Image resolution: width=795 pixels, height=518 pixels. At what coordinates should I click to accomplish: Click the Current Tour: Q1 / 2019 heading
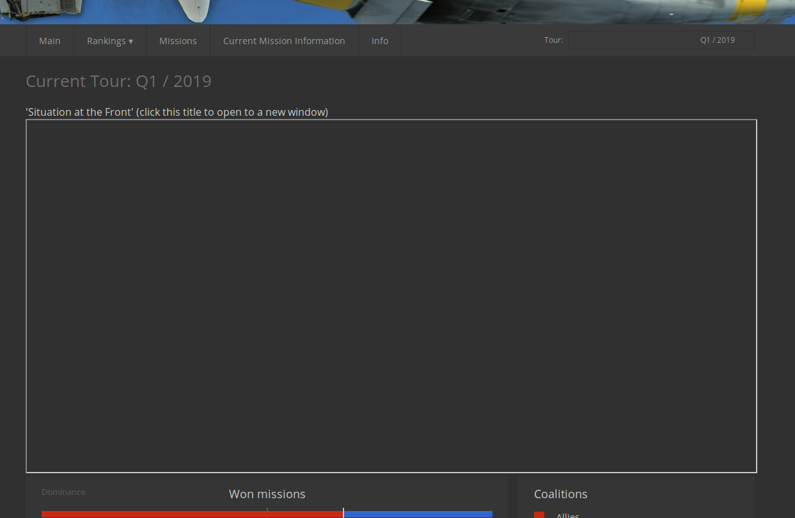pyautogui.click(x=118, y=81)
